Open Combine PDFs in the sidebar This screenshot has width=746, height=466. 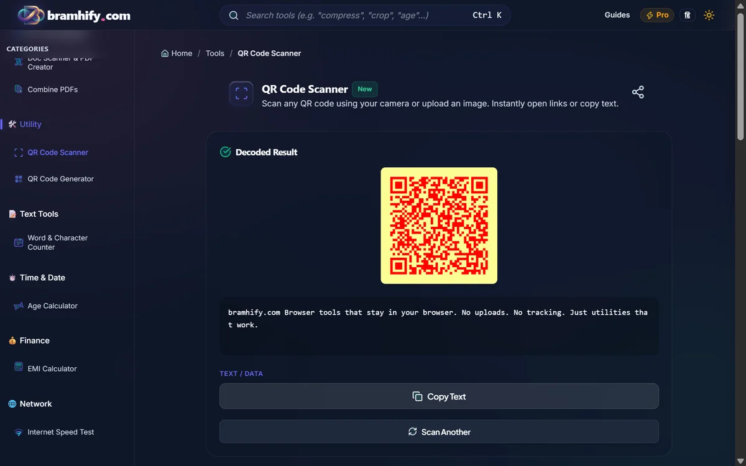[x=53, y=89]
